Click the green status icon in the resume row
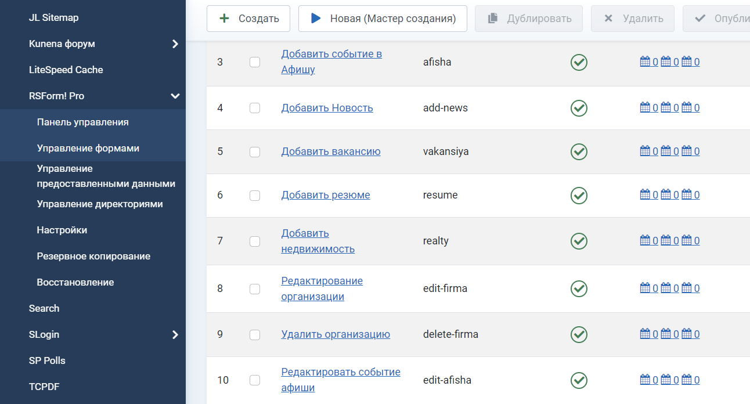Screen dimensions: 750x404 (579, 195)
